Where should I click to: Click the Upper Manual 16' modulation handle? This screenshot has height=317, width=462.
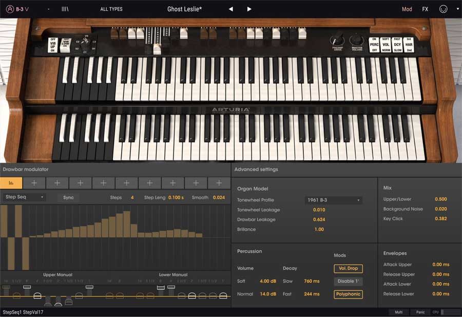(x=6, y=287)
